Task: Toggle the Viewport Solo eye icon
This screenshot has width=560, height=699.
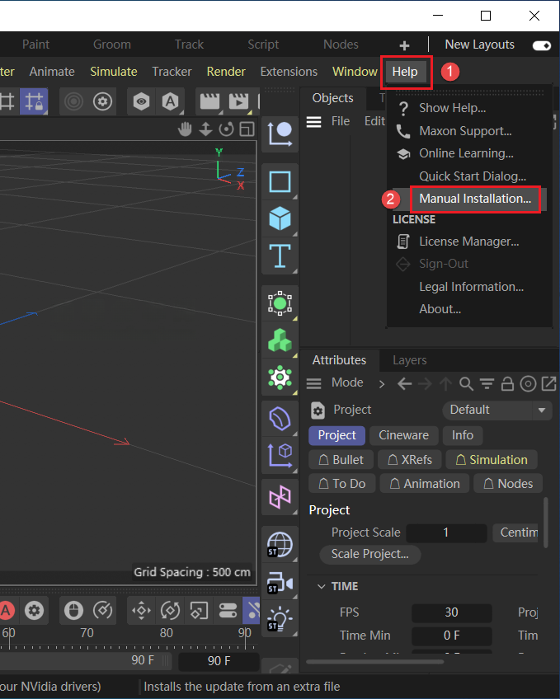Action: [141, 101]
